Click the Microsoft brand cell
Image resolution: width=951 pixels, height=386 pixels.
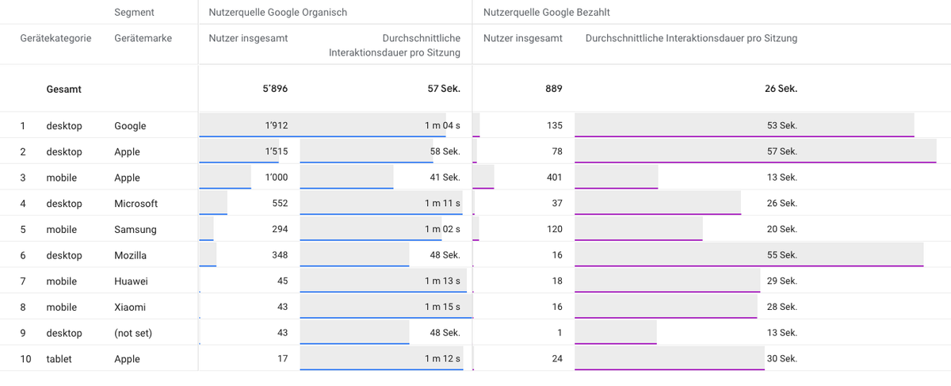tap(136, 204)
